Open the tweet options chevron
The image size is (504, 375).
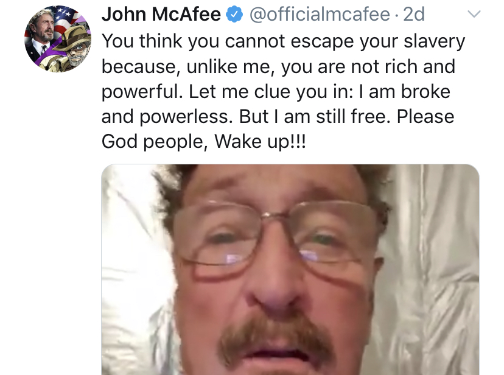[474, 14]
